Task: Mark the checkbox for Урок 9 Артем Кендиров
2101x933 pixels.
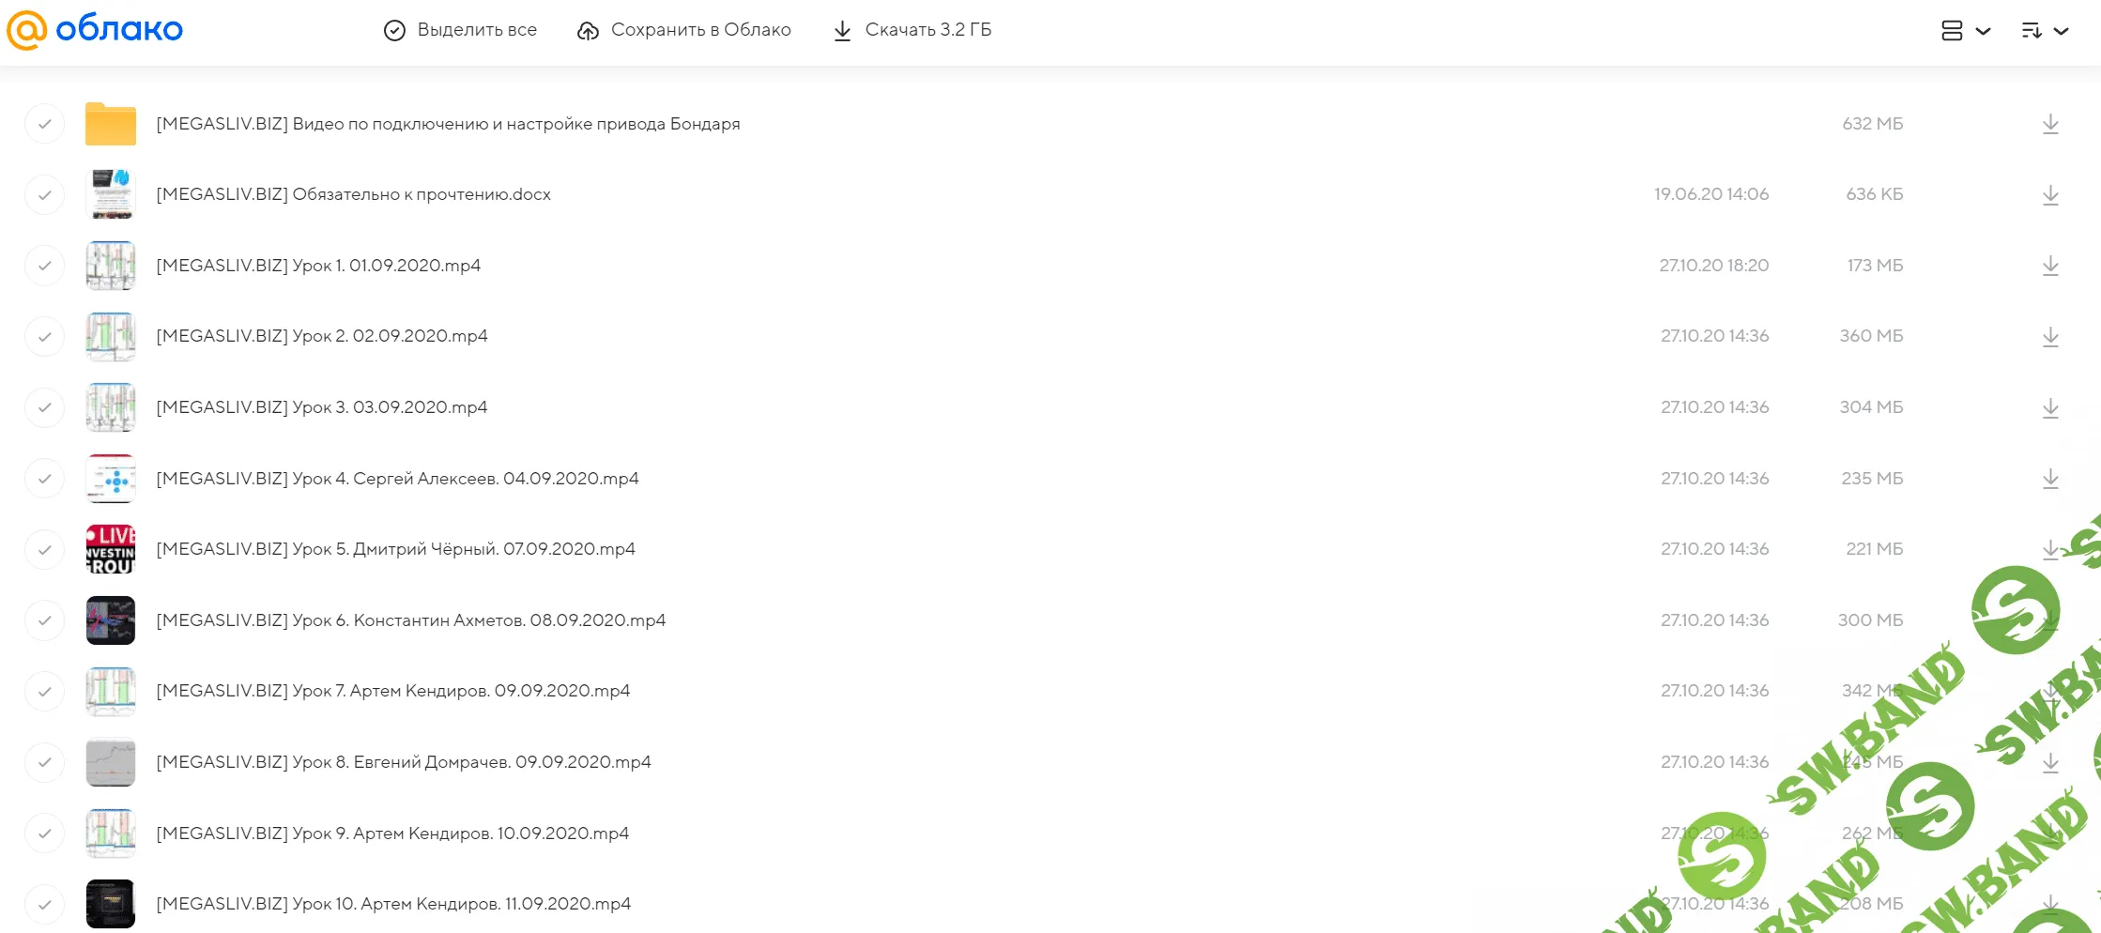Action: [44, 834]
